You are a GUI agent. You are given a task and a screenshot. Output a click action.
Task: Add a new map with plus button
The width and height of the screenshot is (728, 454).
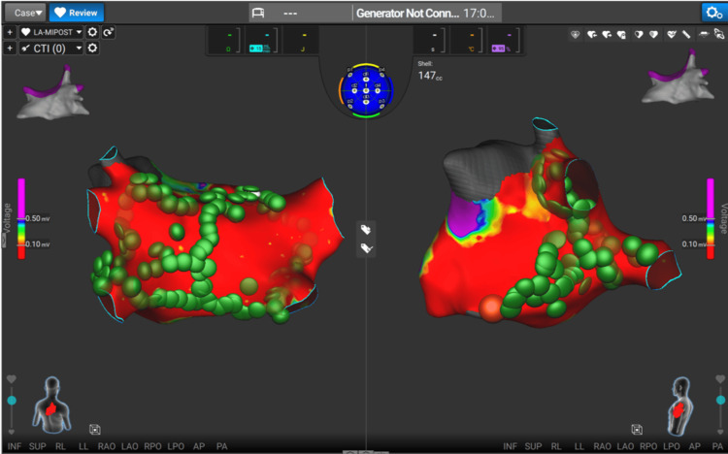pyautogui.click(x=10, y=32)
